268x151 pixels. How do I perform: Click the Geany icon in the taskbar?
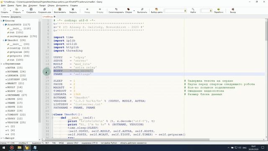point(27,148)
